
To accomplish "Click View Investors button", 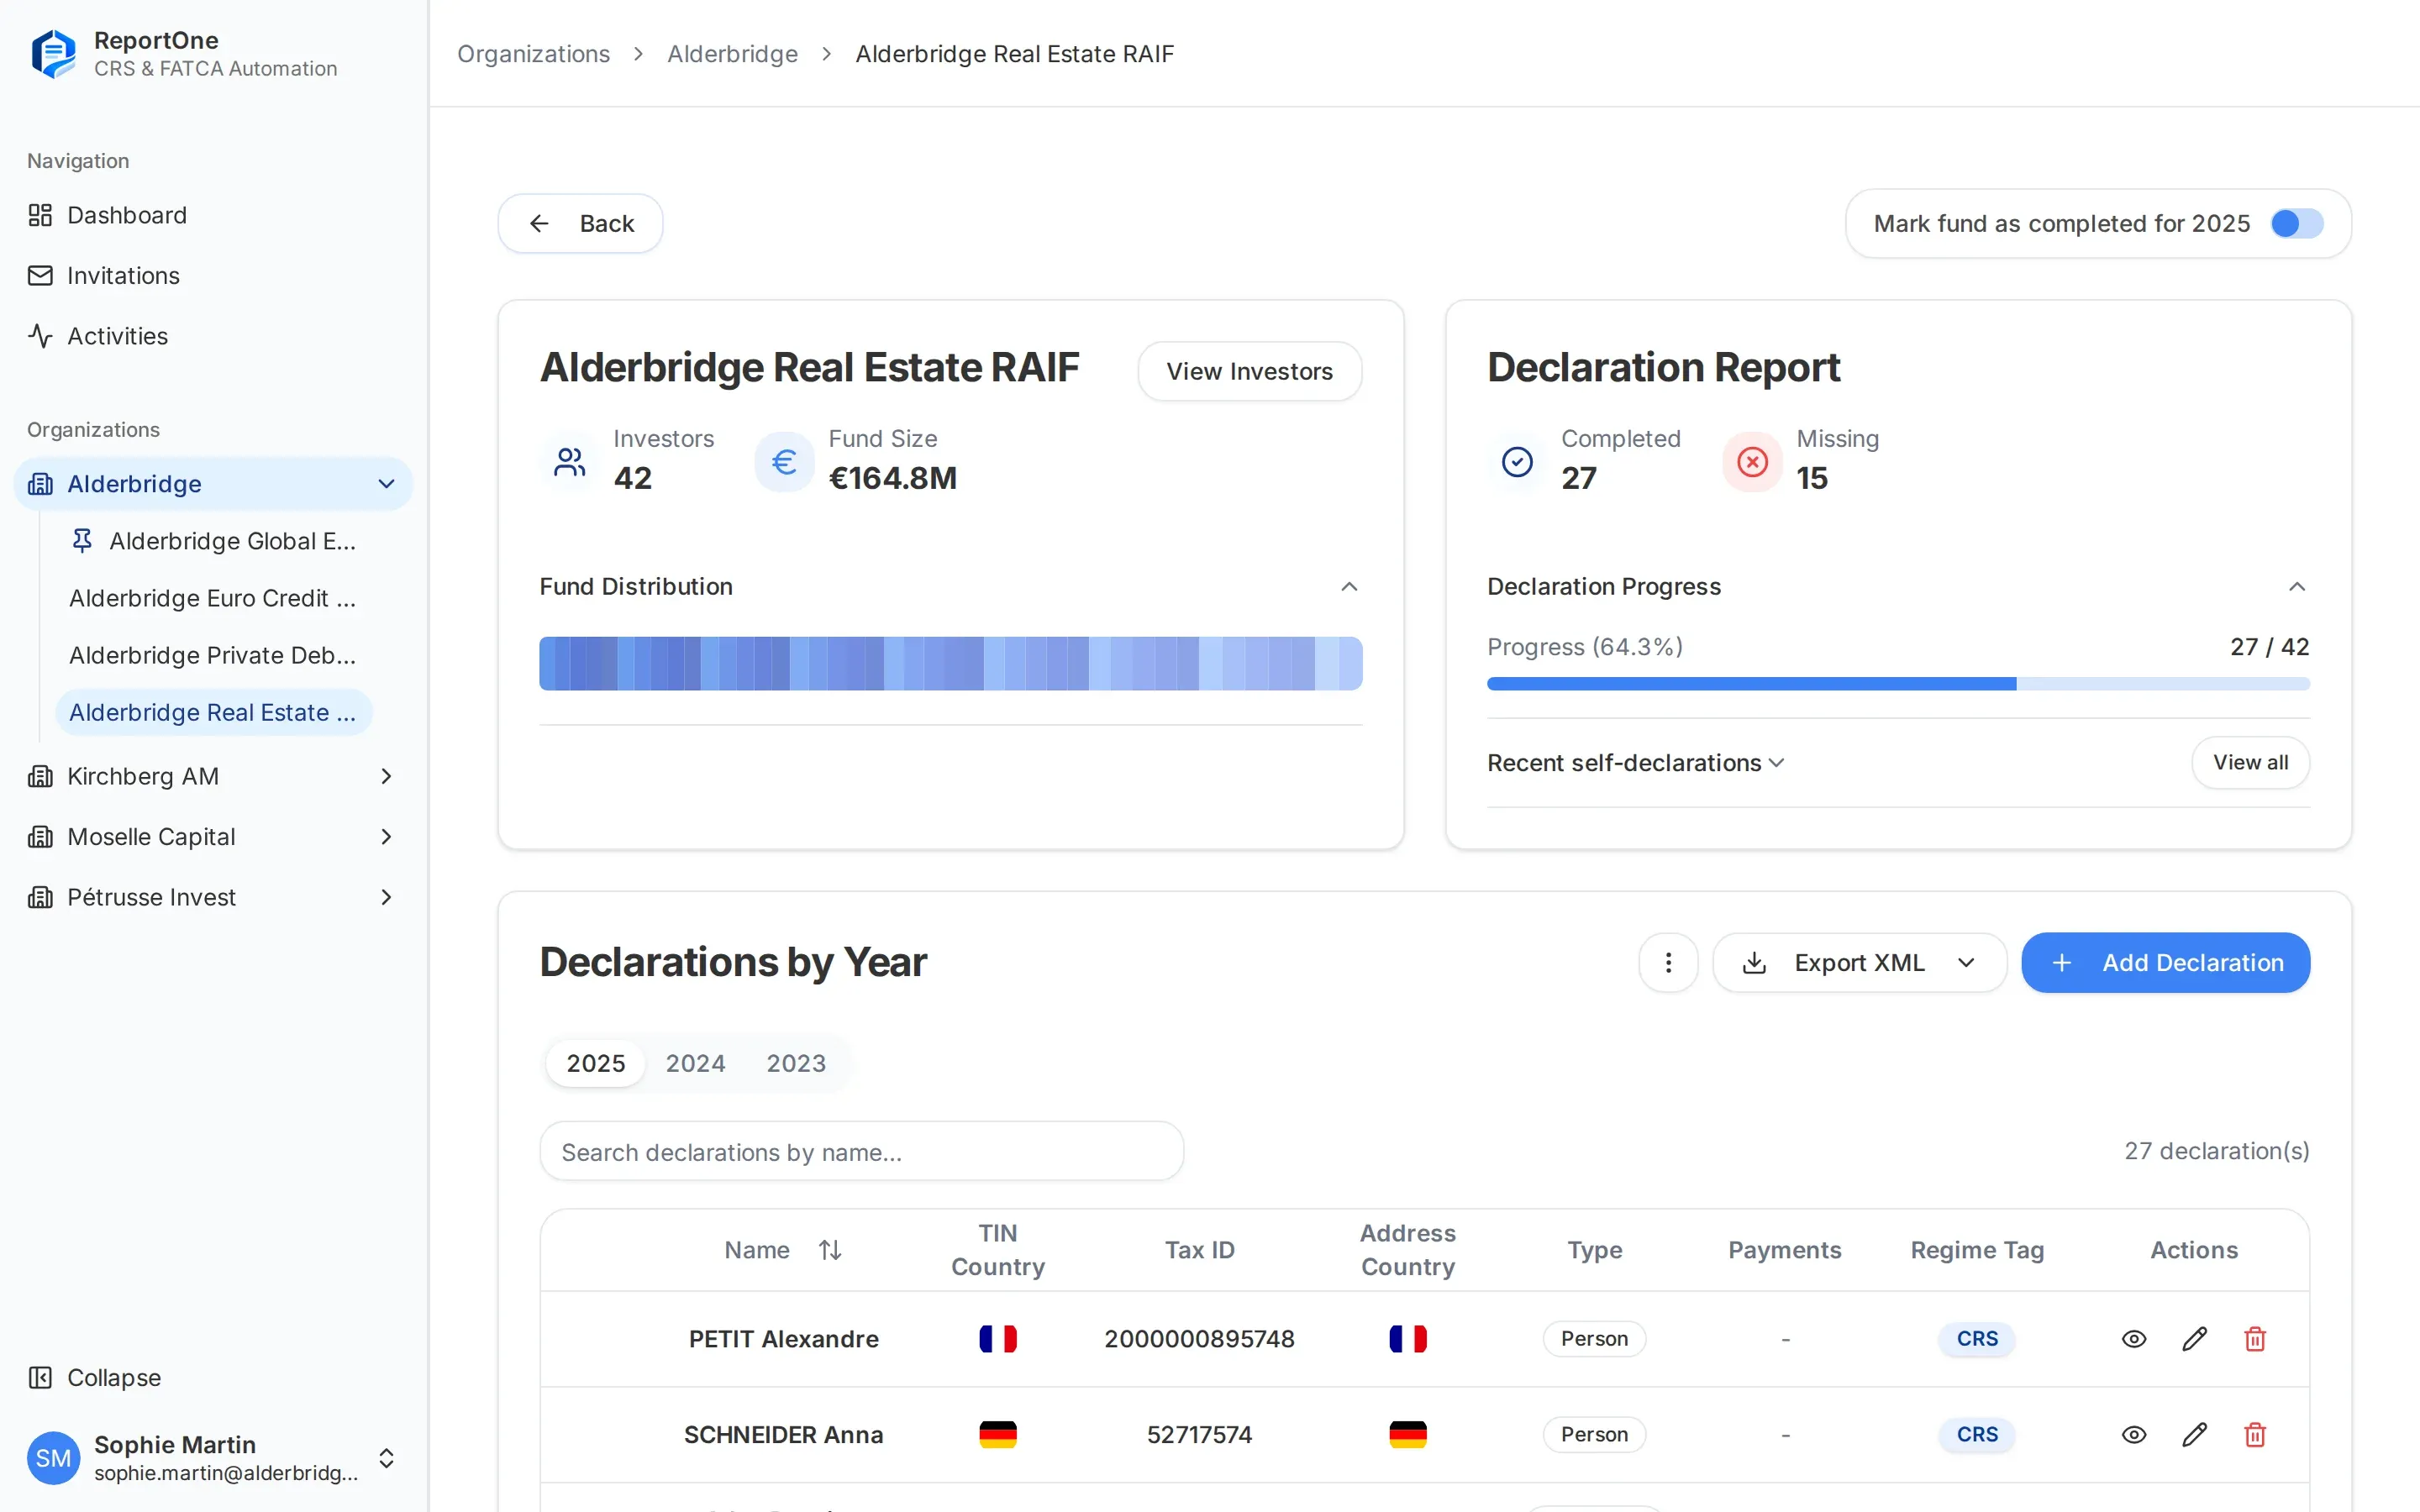I will coord(1249,371).
